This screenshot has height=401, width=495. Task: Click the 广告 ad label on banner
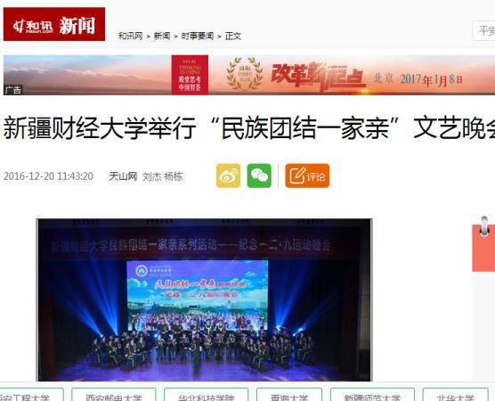(x=13, y=90)
